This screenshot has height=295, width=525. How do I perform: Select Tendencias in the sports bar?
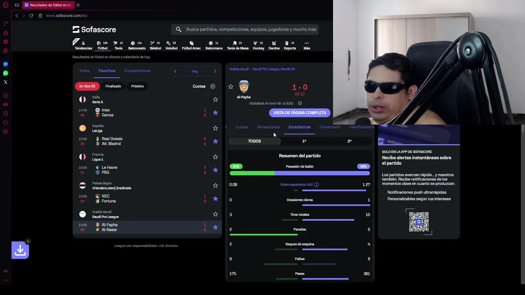pyautogui.click(x=83, y=45)
